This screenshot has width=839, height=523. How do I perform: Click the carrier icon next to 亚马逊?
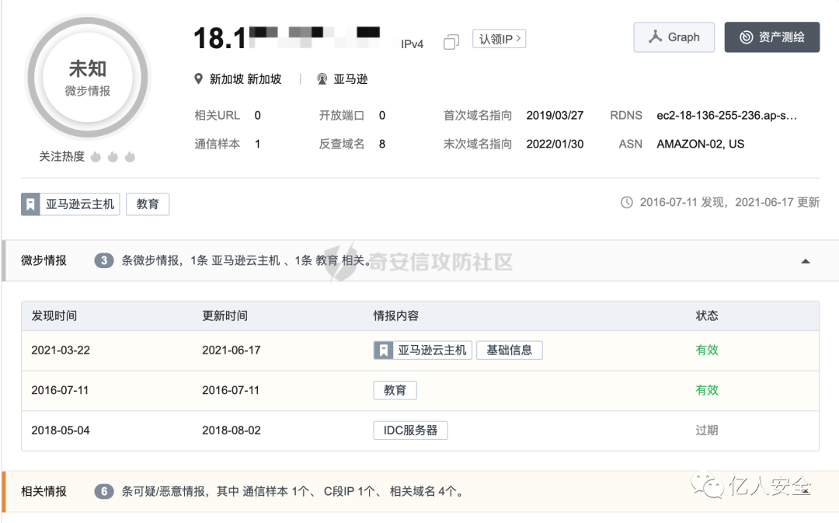tap(322, 79)
